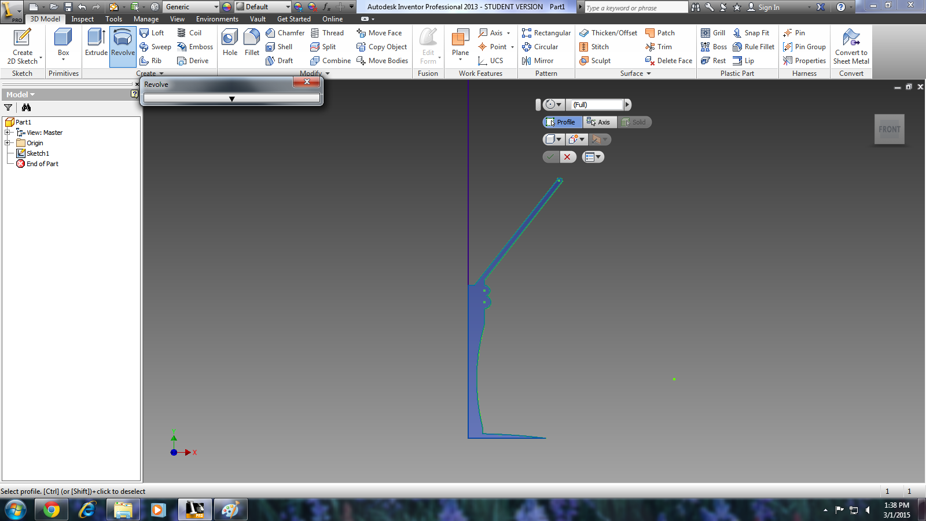Toggle Profile selection in Revolve mini-toolbar
The width and height of the screenshot is (926, 521).
562,122
